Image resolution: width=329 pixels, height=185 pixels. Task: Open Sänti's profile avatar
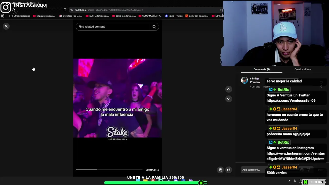[x=244, y=80]
